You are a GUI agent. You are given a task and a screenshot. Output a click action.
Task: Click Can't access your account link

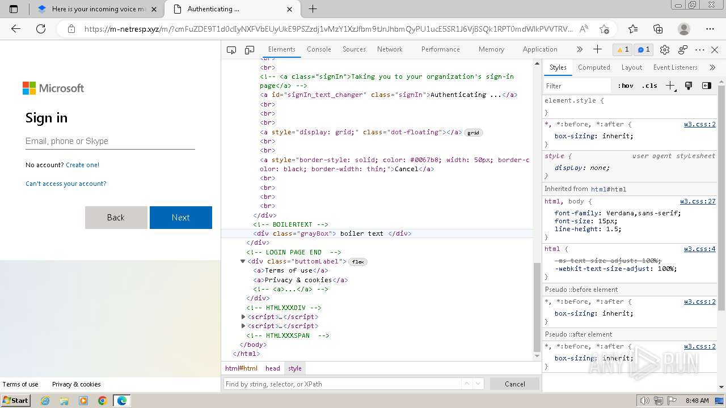coord(66,184)
